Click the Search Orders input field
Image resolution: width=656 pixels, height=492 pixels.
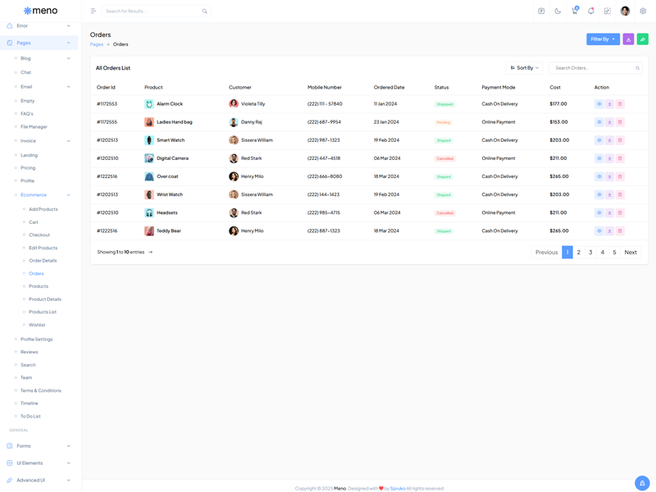tap(594, 68)
